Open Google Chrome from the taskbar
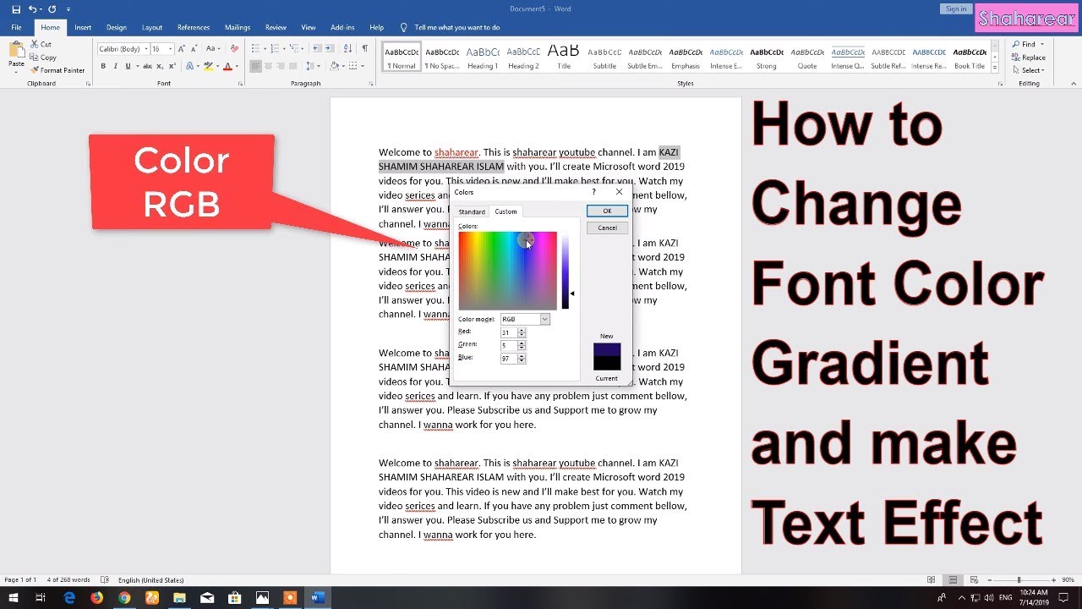 [124, 598]
